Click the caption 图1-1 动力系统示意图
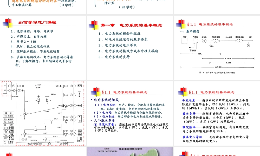This screenshot has height=156, width=260. click(217, 73)
